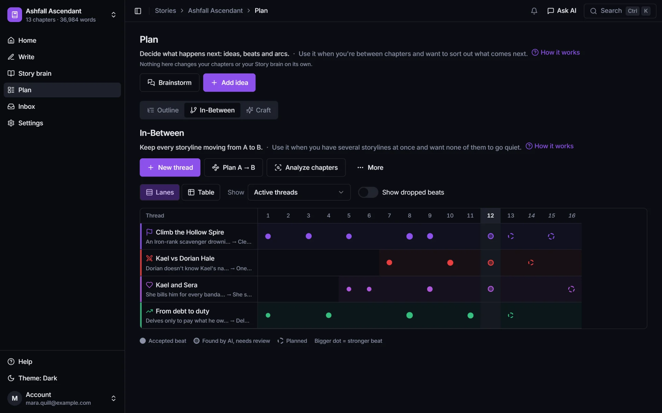
Task: Select the Outline tab
Action: coord(163,110)
